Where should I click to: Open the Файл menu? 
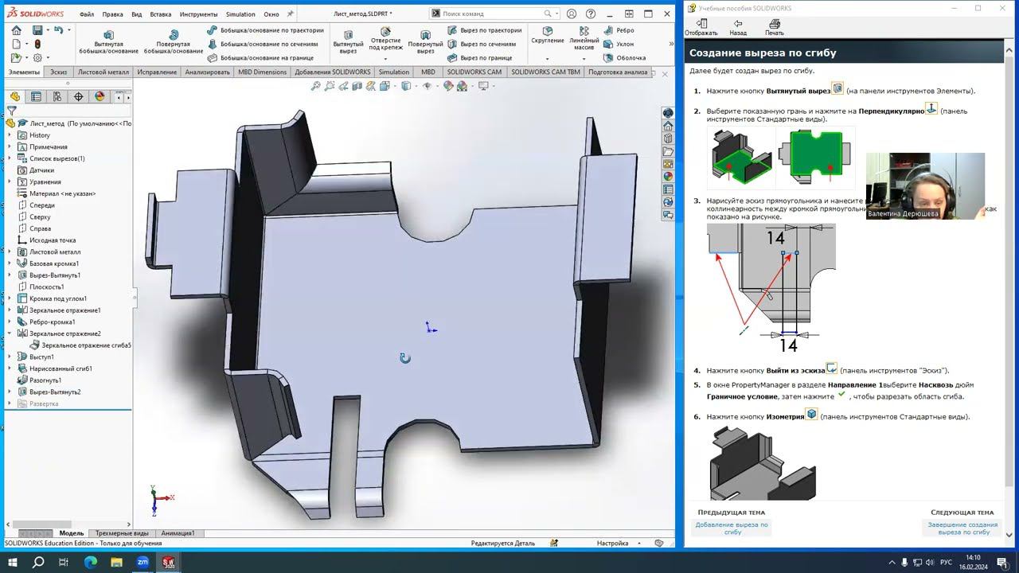point(87,14)
